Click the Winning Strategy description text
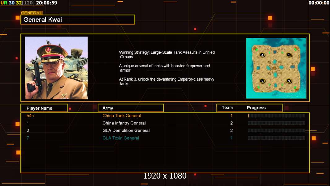Viewport: 330px width, 186px height. pos(167,55)
